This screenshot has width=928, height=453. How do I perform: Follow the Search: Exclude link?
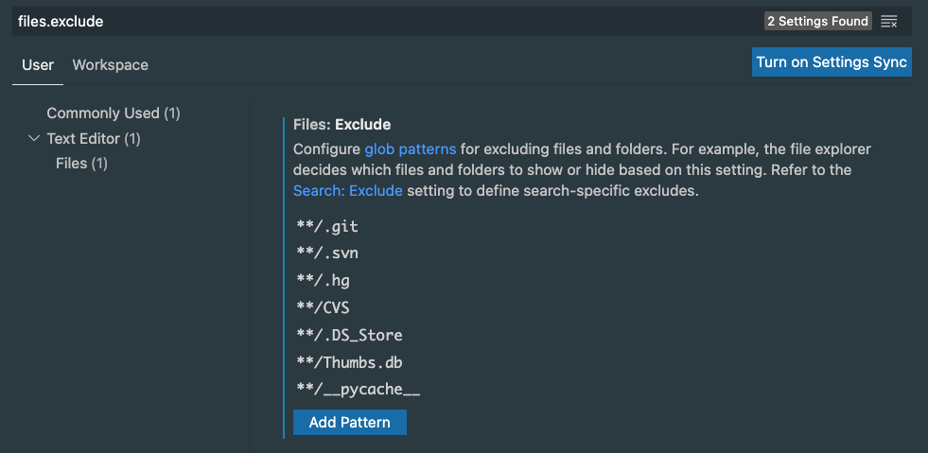[348, 191]
